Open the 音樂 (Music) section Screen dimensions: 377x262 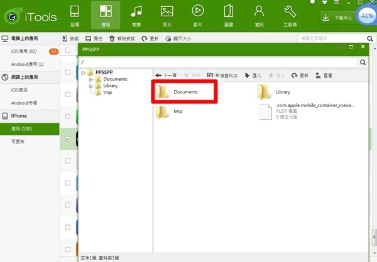(x=136, y=15)
